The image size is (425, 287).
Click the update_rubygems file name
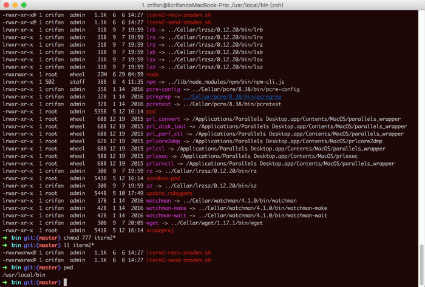pyautogui.click(x=169, y=194)
